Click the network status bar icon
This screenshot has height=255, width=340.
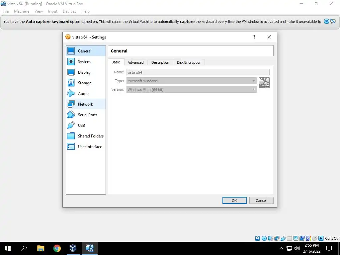click(x=277, y=238)
